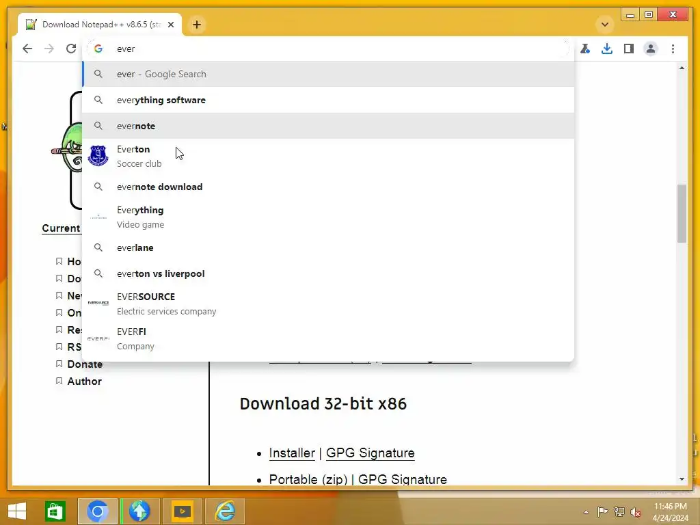This screenshot has width=700, height=525.
Task: Select Everything Video game suggestion
Action: tap(328, 217)
